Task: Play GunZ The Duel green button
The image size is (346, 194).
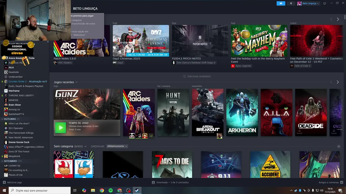Action: tap(61, 127)
